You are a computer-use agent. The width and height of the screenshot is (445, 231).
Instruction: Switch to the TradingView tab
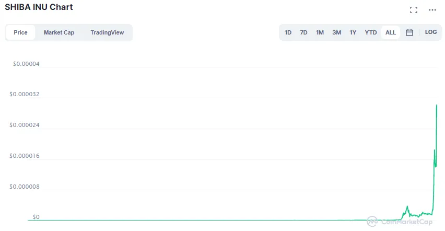click(107, 32)
